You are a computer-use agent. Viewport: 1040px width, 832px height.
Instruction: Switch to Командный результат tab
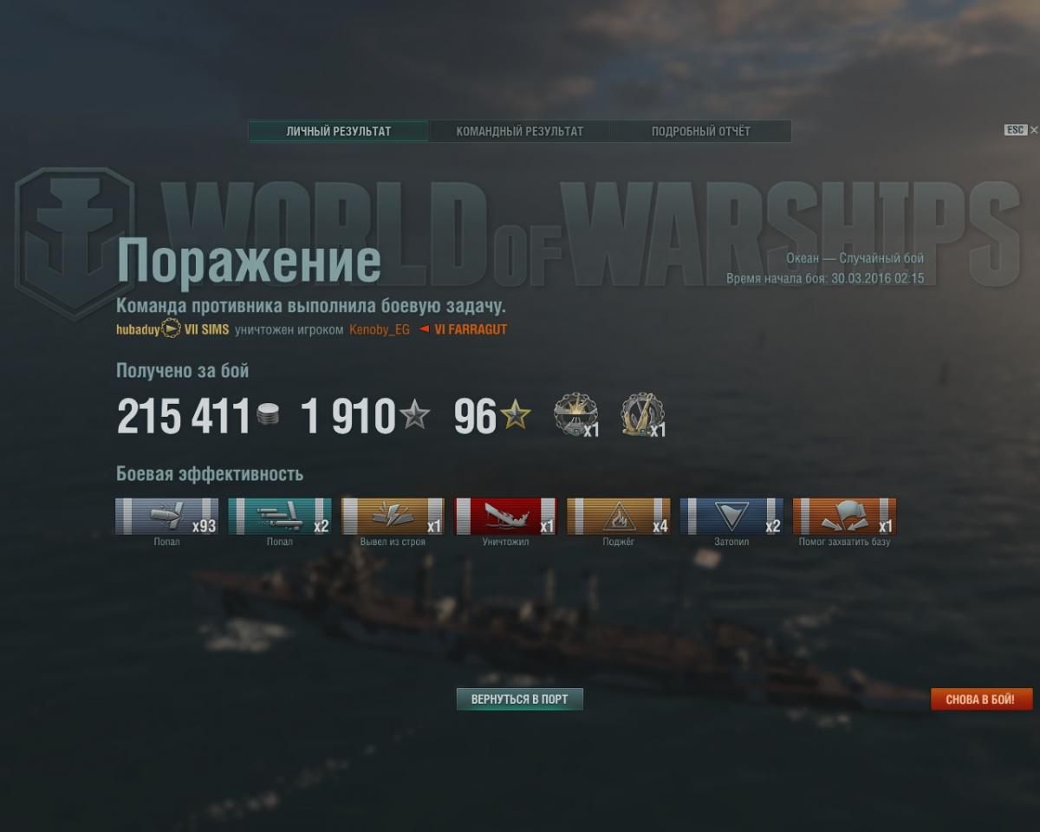click(x=520, y=132)
